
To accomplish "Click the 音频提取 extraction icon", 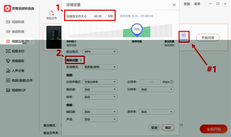I will [8, 61].
